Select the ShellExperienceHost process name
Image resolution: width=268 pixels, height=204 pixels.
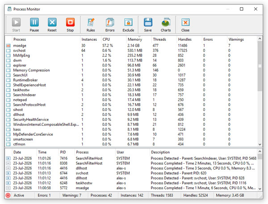tap(29, 85)
